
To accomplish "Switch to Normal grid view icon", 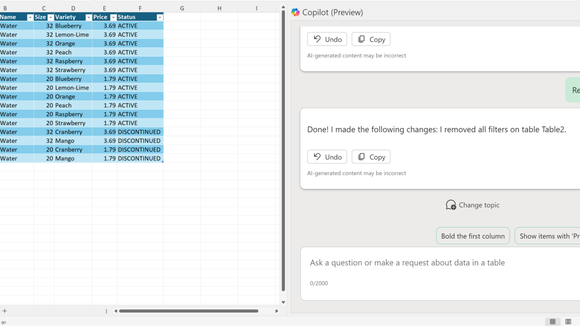I will pyautogui.click(x=552, y=321).
